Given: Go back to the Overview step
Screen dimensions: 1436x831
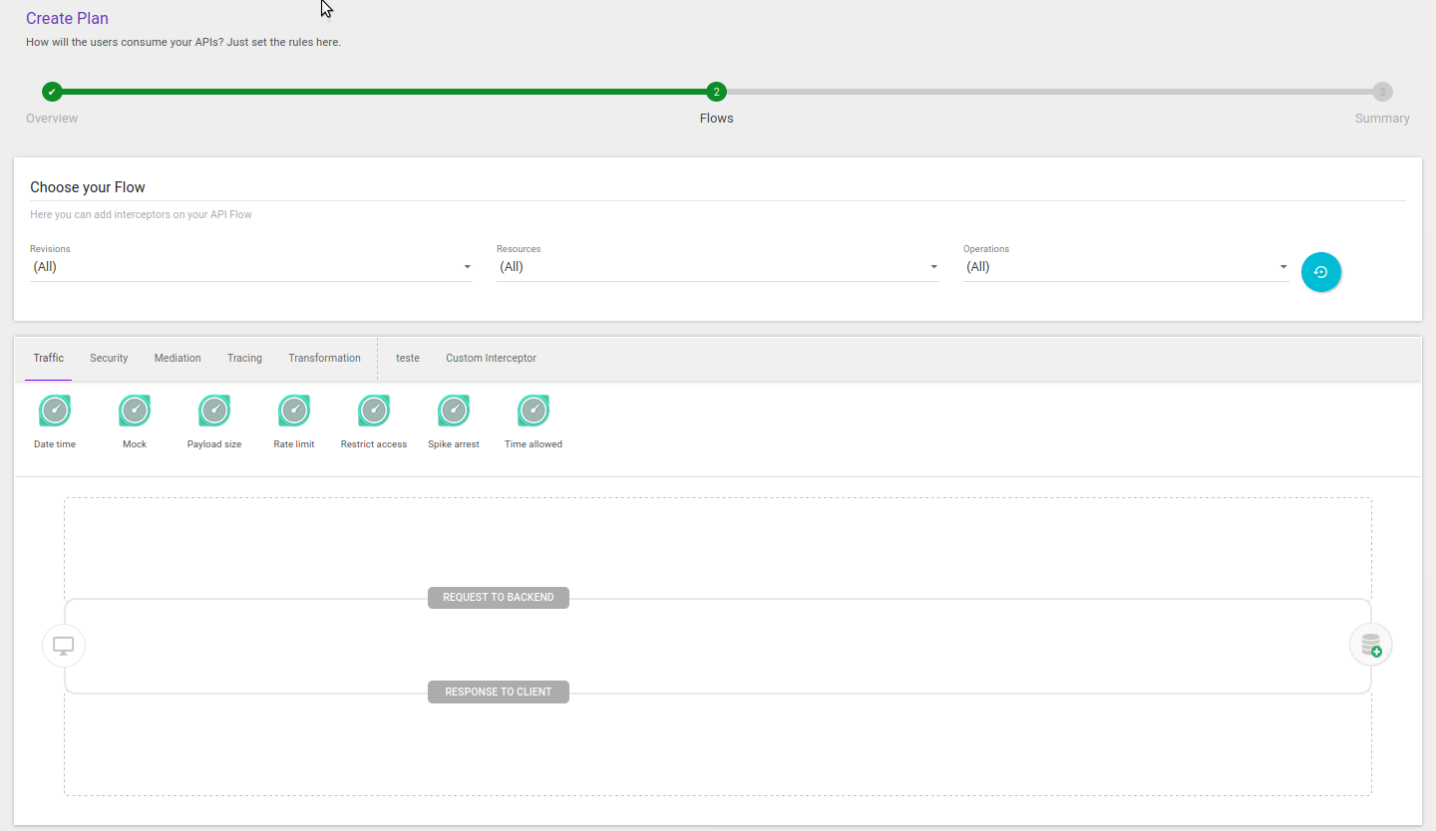Looking at the screenshot, I should coord(52,91).
